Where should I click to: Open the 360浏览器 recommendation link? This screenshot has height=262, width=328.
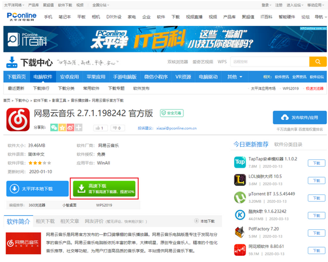[x=37, y=205]
